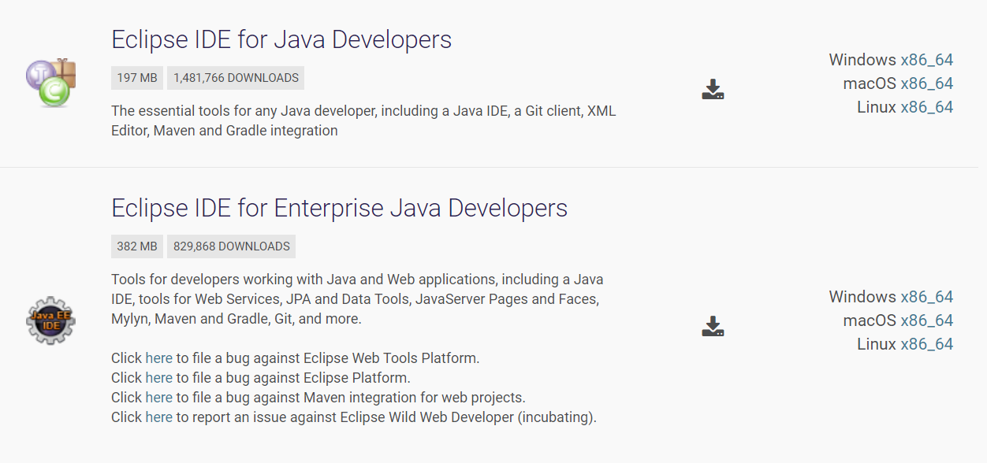Download Linux x86_64 for Java Developers

(x=926, y=107)
